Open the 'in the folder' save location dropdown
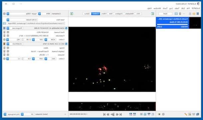The height and width of the screenshot is (120, 203). coord(22,20)
